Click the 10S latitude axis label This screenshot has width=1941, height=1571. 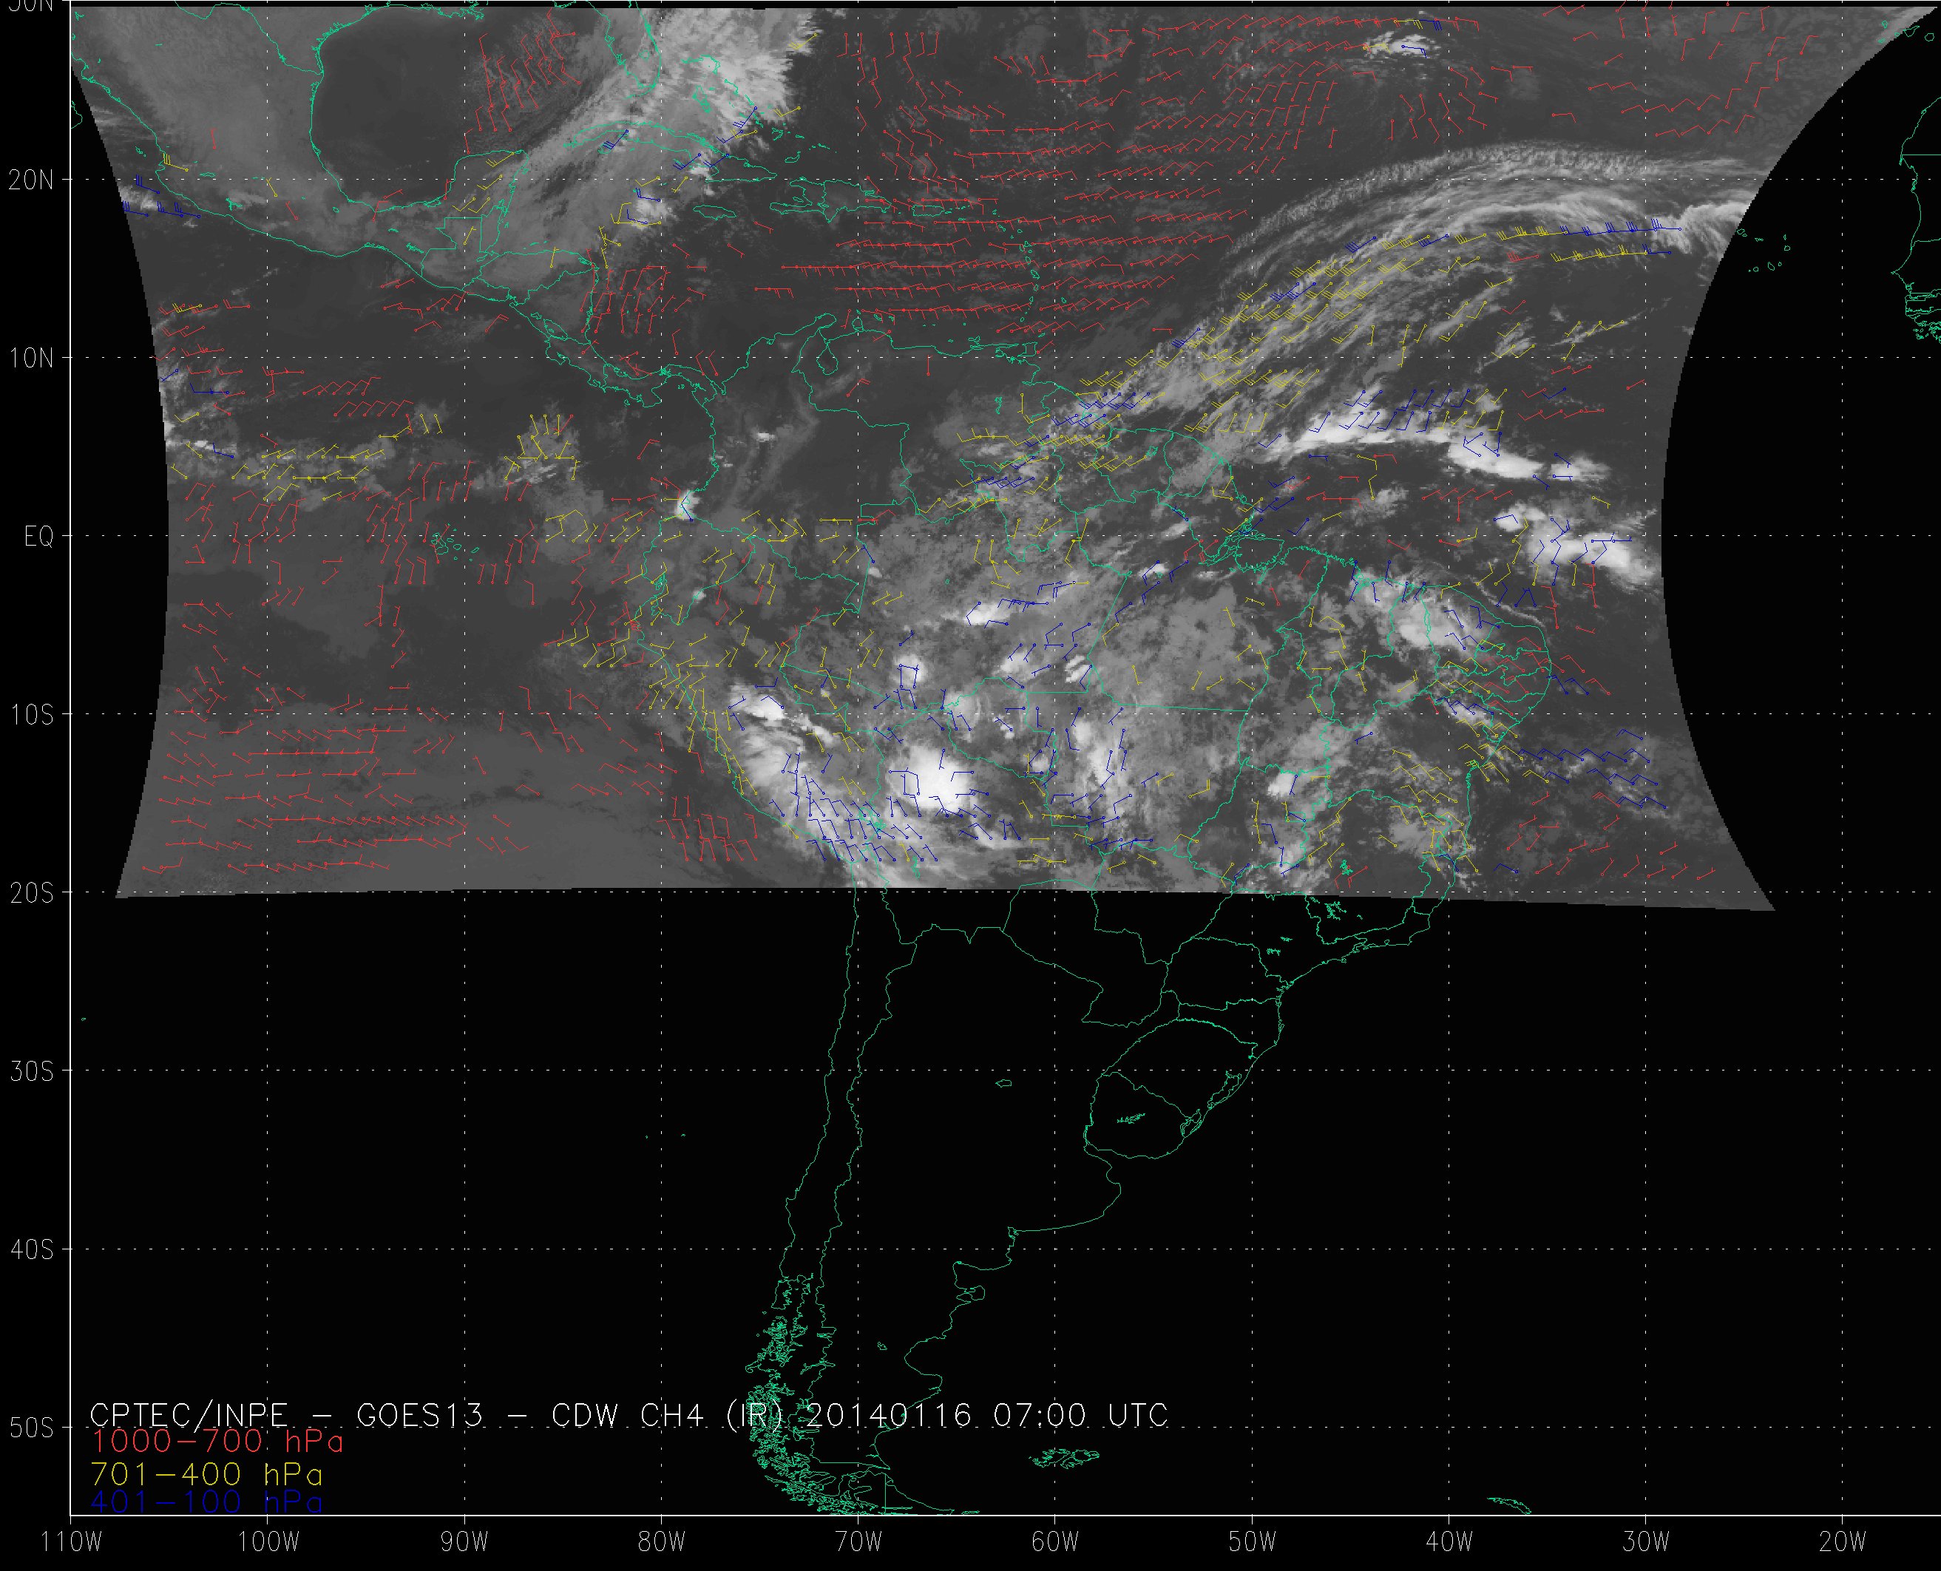pos(31,715)
